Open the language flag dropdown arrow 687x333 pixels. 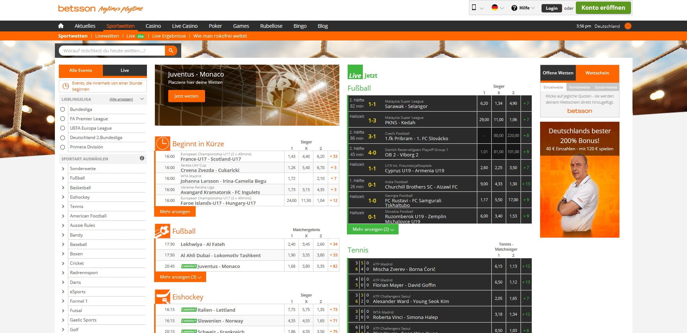(x=502, y=8)
